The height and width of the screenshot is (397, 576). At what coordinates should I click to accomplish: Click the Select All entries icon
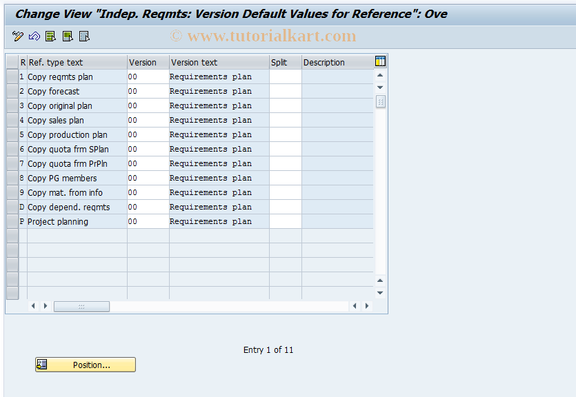click(50, 36)
